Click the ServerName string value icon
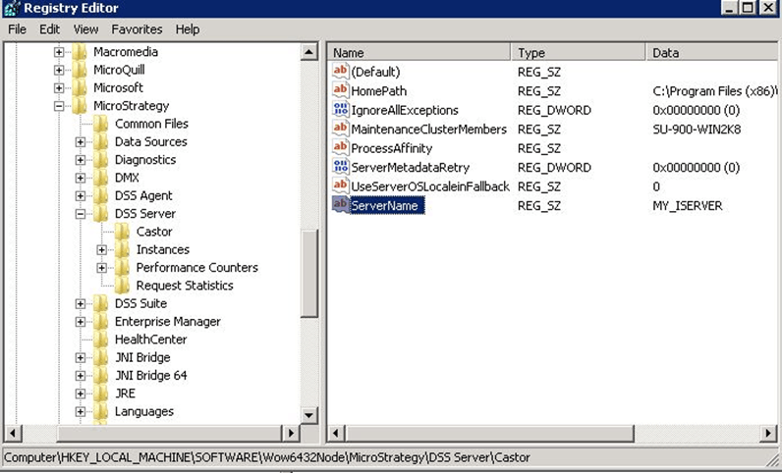This screenshot has width=782, height=473. (341, 205)
